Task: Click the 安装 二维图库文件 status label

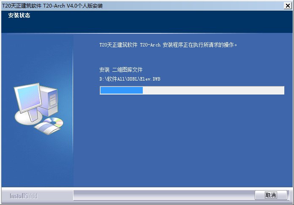Action: tap(121, 70)
